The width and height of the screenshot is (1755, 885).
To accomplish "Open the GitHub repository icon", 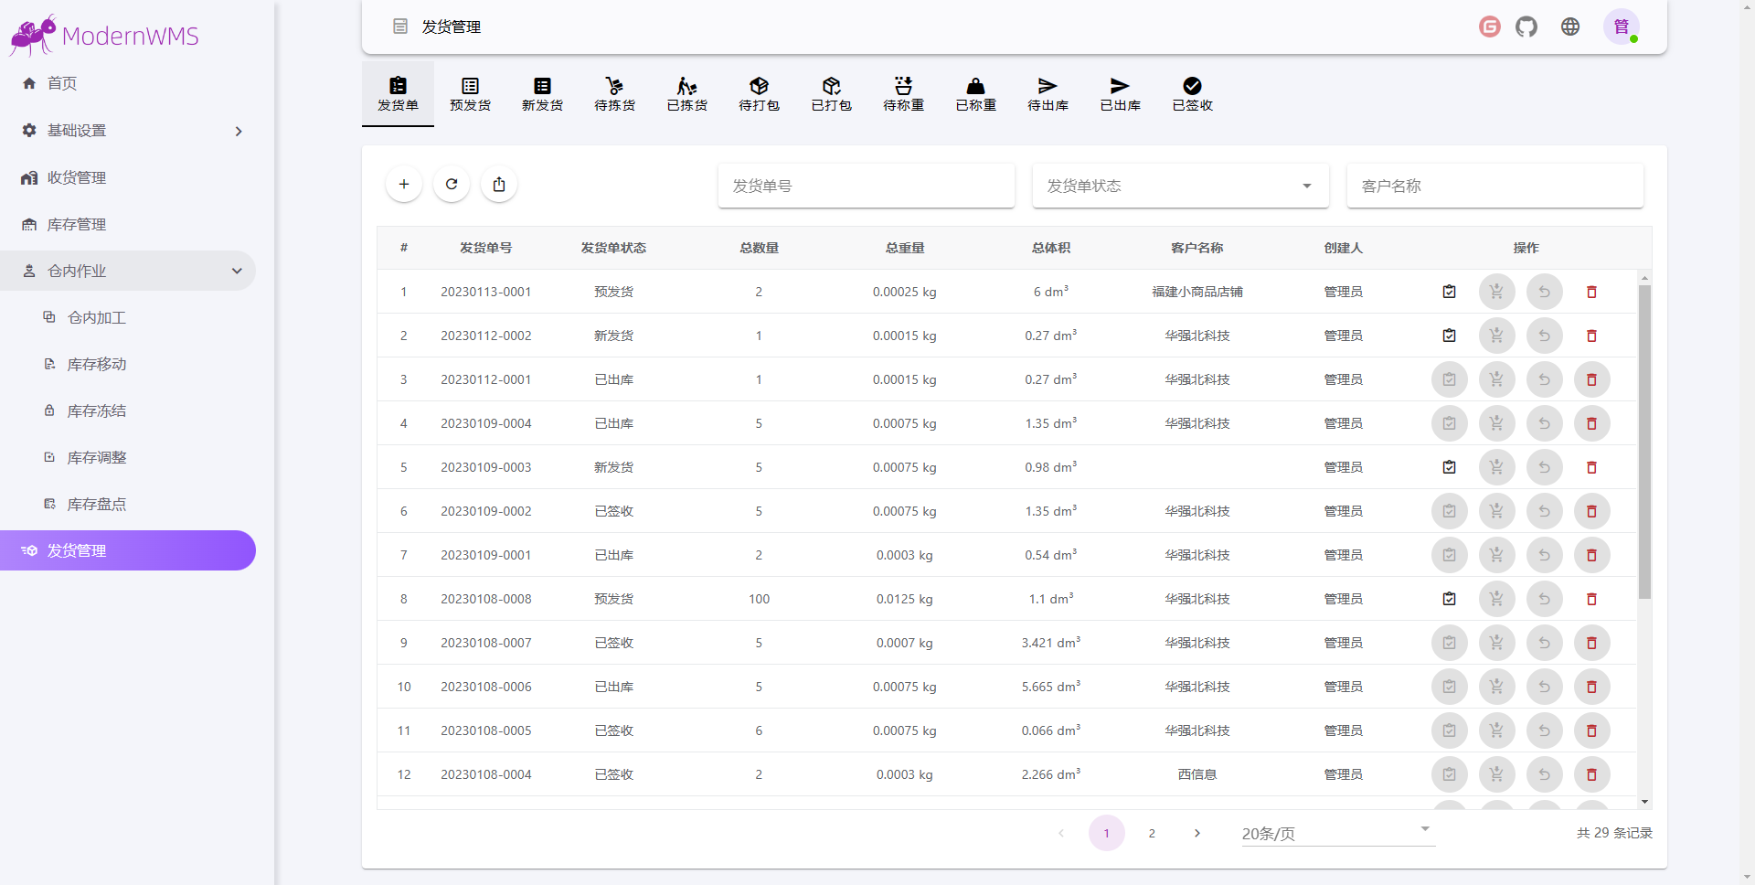I will (x=1526, y=27).
